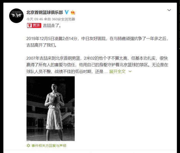Open the post options chevron menu
Image resolution: width=180 pixels, height=153 pixels.
[x=169, y=10]
